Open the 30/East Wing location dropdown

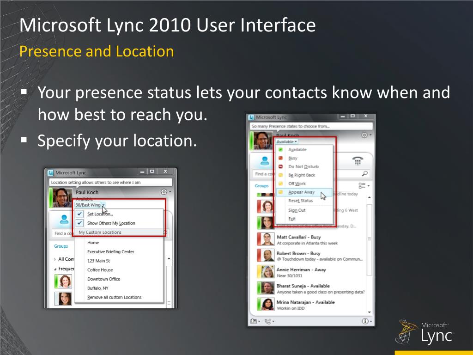click(x=90, y=205)
